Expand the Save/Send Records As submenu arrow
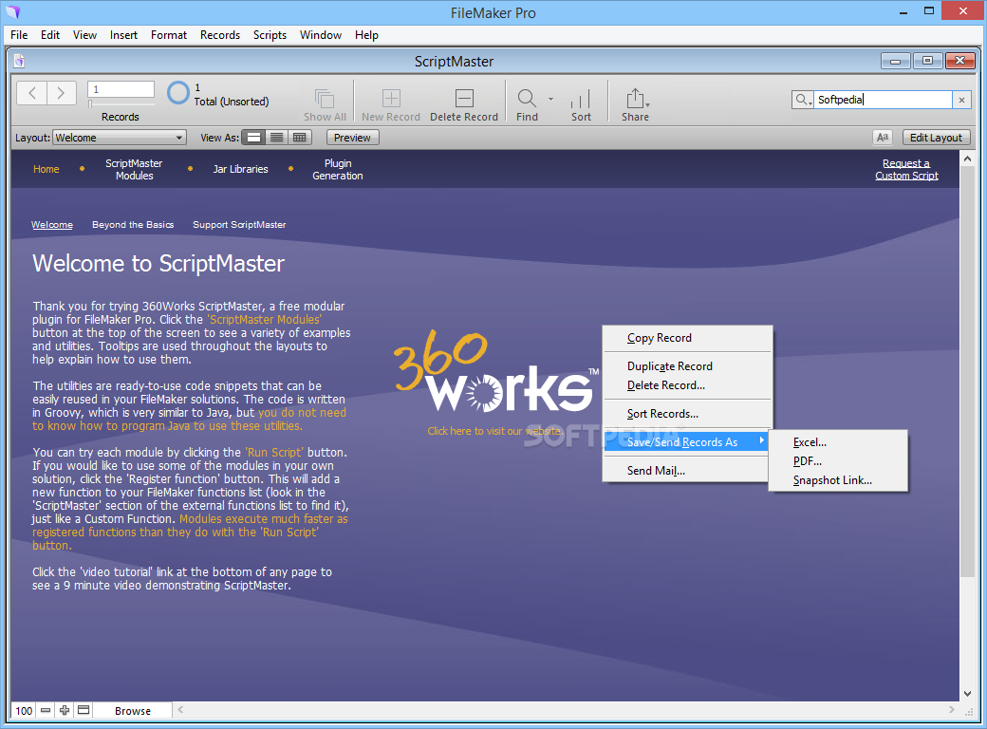 point(762,440)
